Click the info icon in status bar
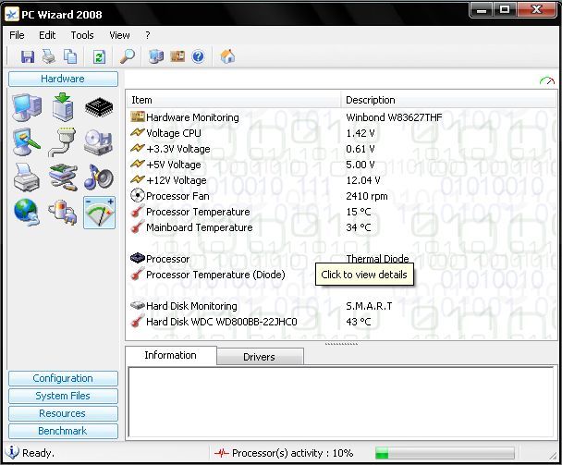 [12, 452]
